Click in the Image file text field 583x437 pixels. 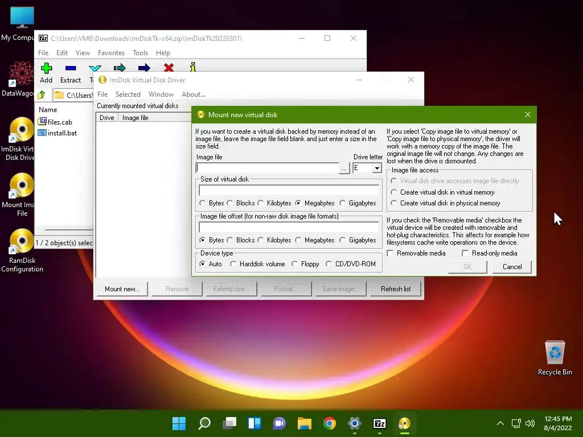coord(268,168)
